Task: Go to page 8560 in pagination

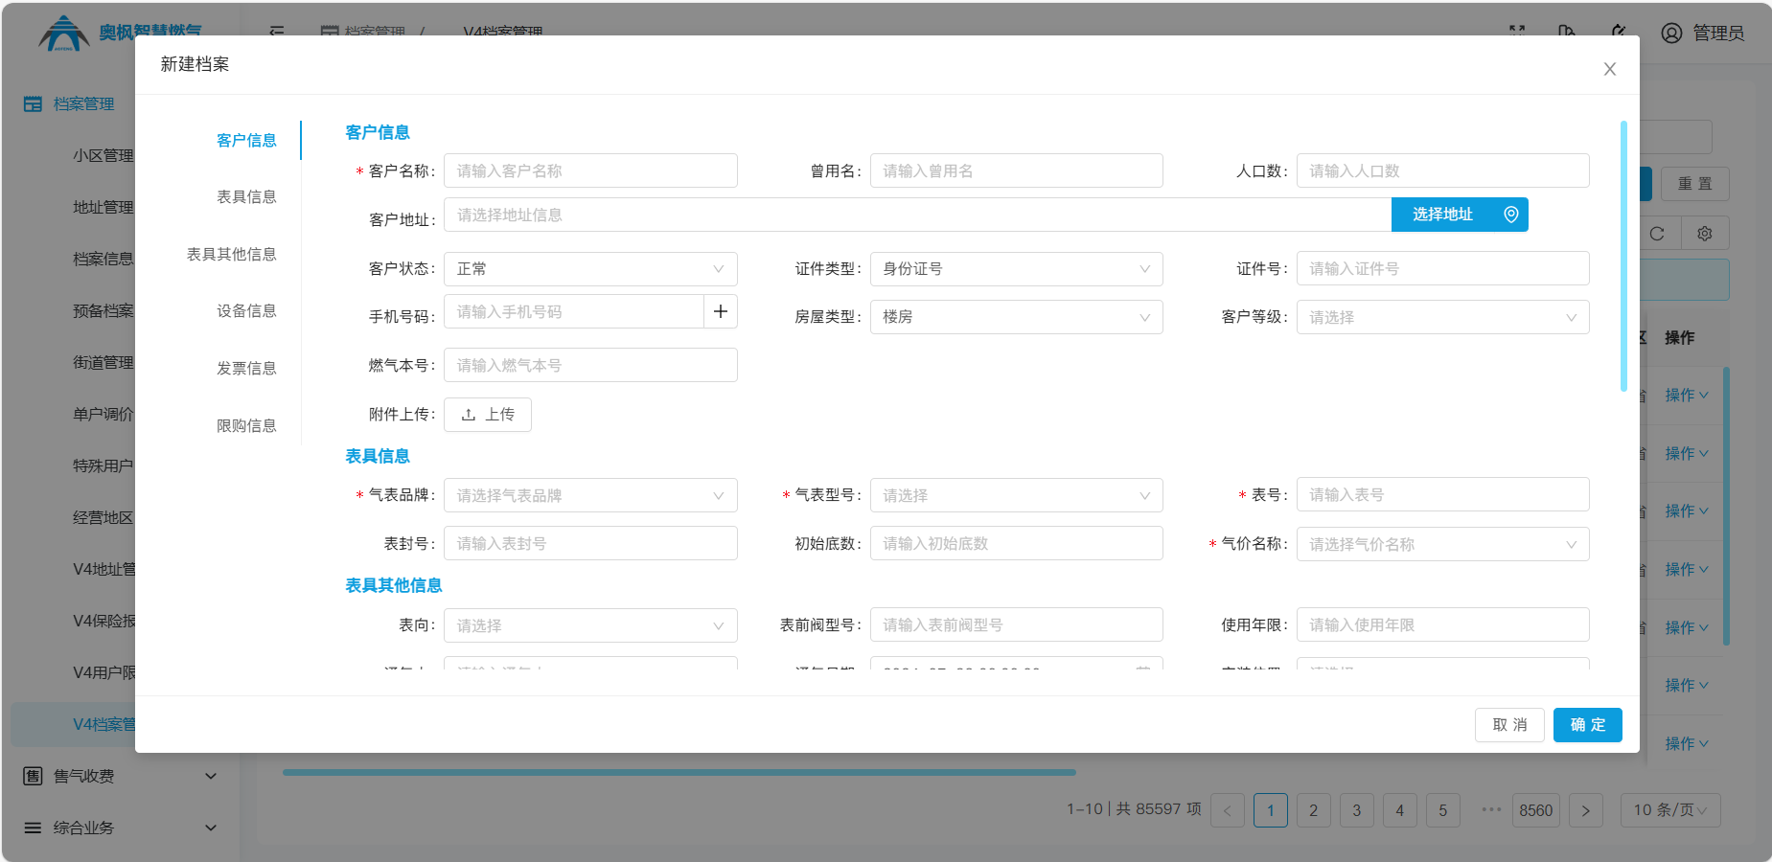Action: (x=1535, y=810)
